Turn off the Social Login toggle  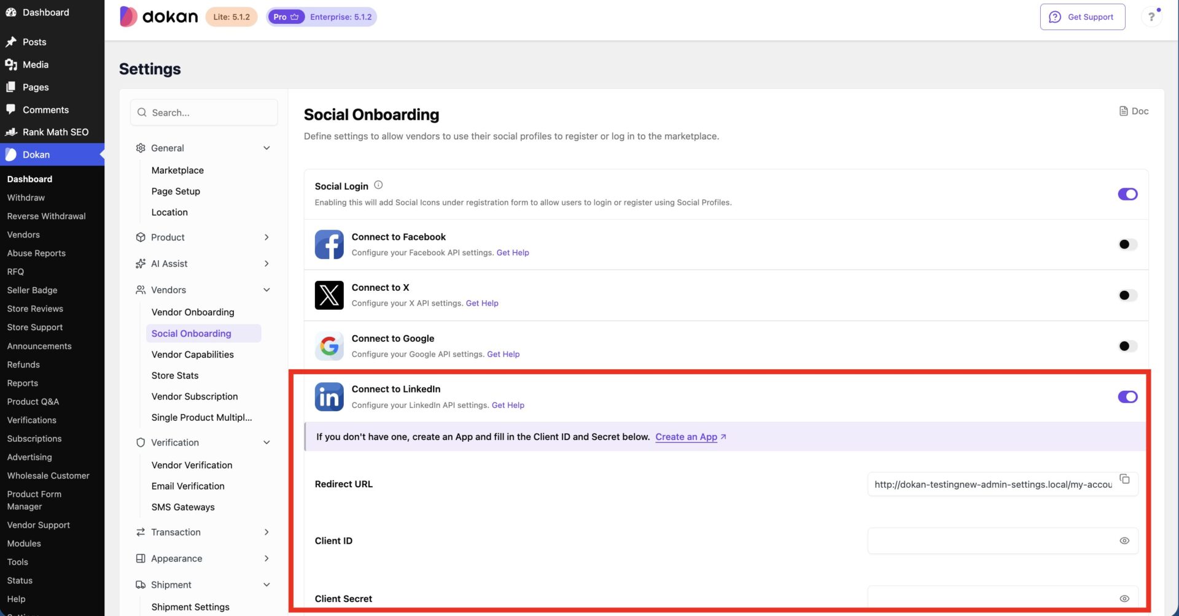click(x=1127, y=194)
